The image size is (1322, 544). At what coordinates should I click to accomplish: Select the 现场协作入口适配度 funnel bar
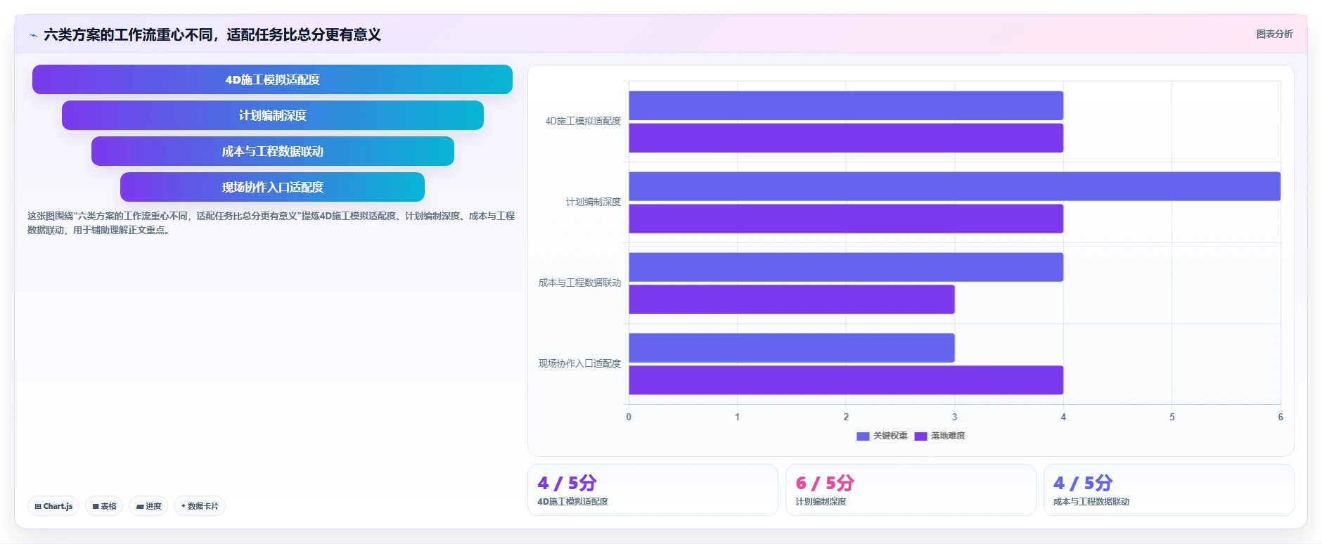click(272, 187)
